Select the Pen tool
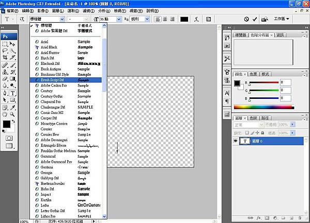This screenshot has width=310, height=223. point(5,93)
